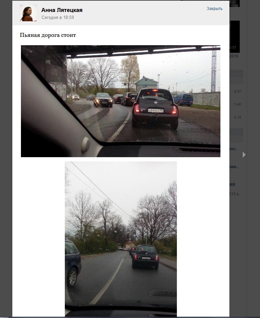Click the post caption Пьяная дорога стоит

48,35
